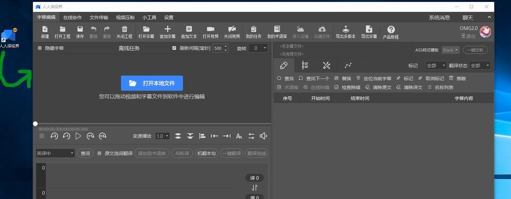Viewport: 511px width, 199px height.
Task: Click the swap arrows icon beside speaker
Action: coord(251,136)
